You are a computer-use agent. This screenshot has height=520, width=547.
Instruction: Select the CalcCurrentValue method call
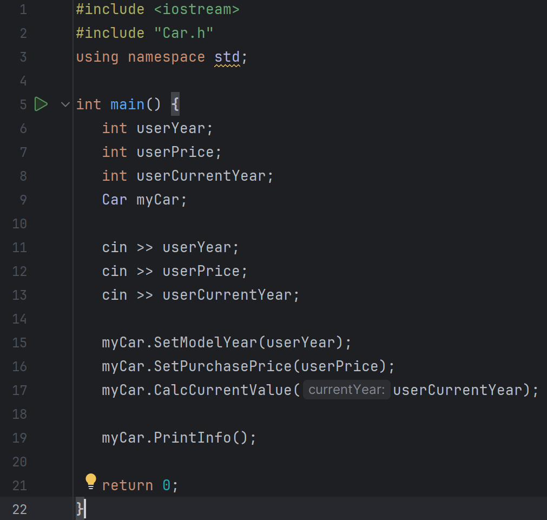(x=216, y=390)
